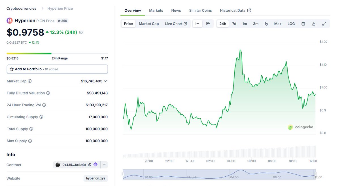
Task: Open the Markets tab
Action: [x=156, y=10]
